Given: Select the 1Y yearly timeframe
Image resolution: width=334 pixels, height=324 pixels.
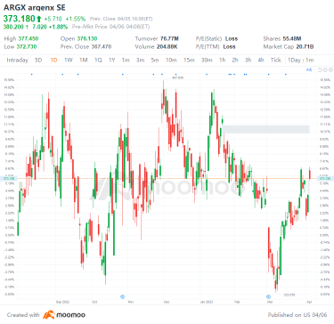Looking at the screenshot, I should 111,60.
